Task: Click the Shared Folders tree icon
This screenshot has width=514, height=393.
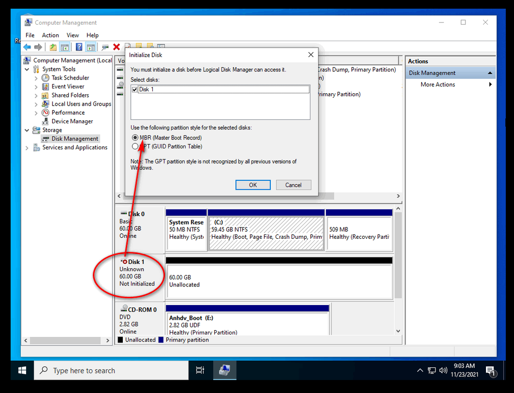Action: click(45, 95)
